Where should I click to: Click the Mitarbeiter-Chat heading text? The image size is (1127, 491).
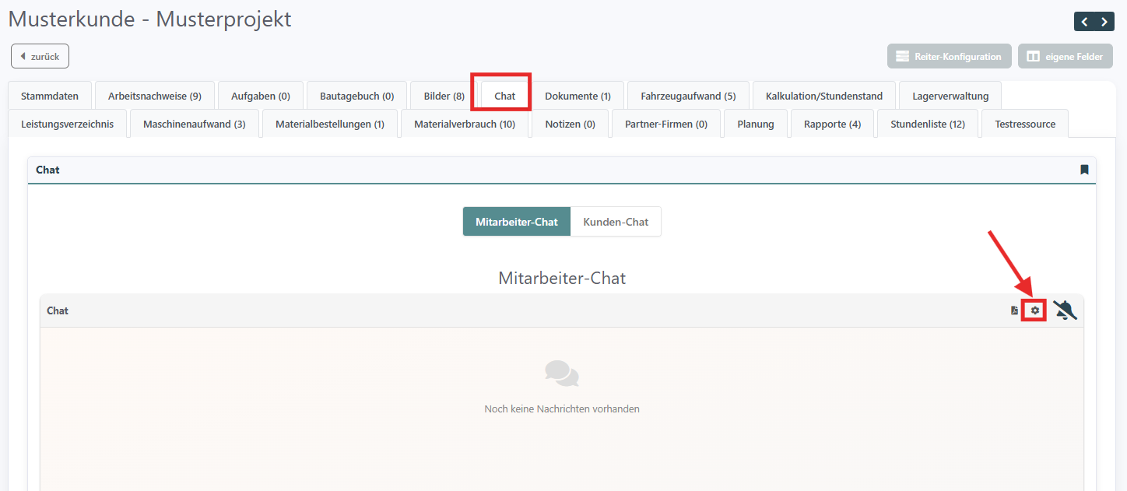coord(562,278)
